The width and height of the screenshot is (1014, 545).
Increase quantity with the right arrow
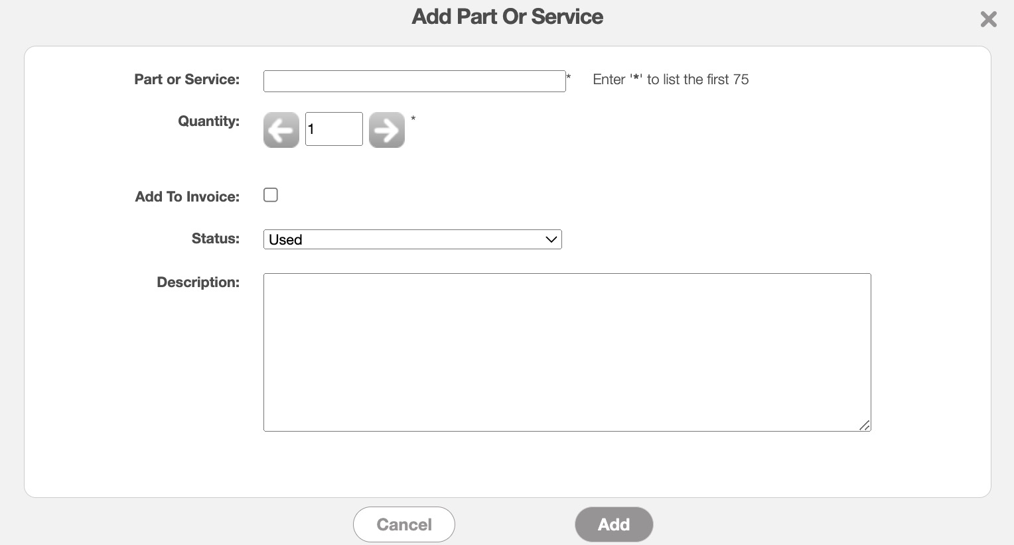click(386, 130)
